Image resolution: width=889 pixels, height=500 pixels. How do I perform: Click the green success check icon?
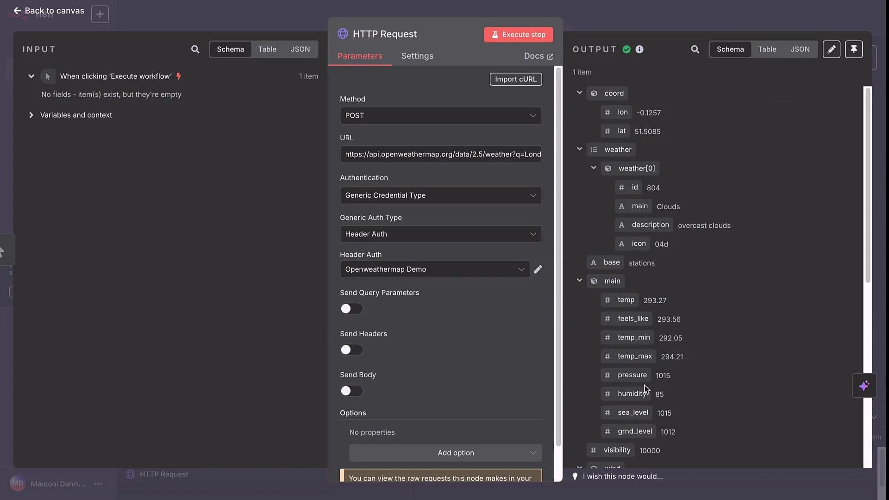point(626,49)
